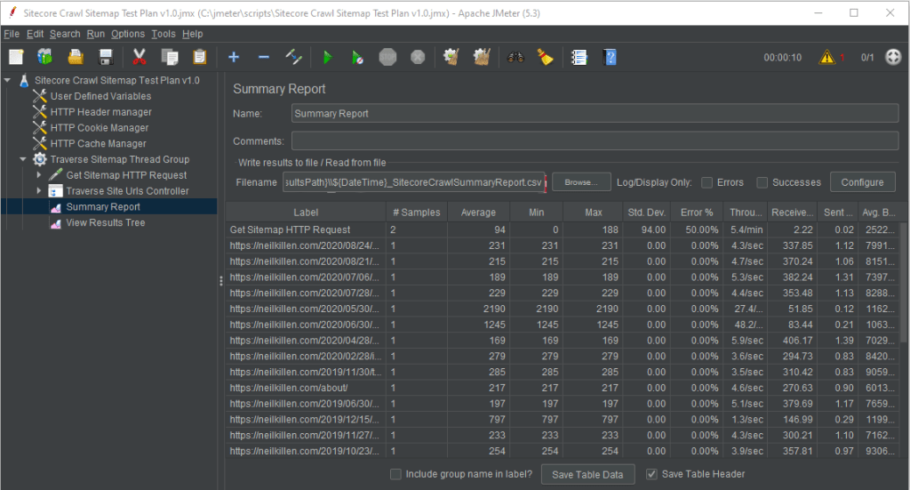This screenshot has width=910, height=490.
Task: Click the warning triangle error log icon
Action: (x=827, y=58)
